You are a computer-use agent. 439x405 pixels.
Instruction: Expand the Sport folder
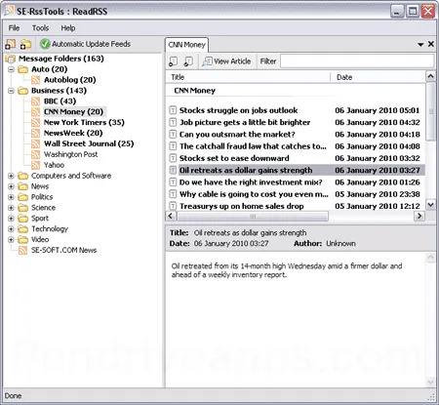coord(11,219)
